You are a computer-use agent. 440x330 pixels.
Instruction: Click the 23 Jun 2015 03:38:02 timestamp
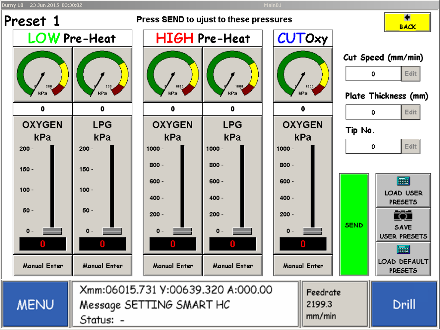click(56, 5)
